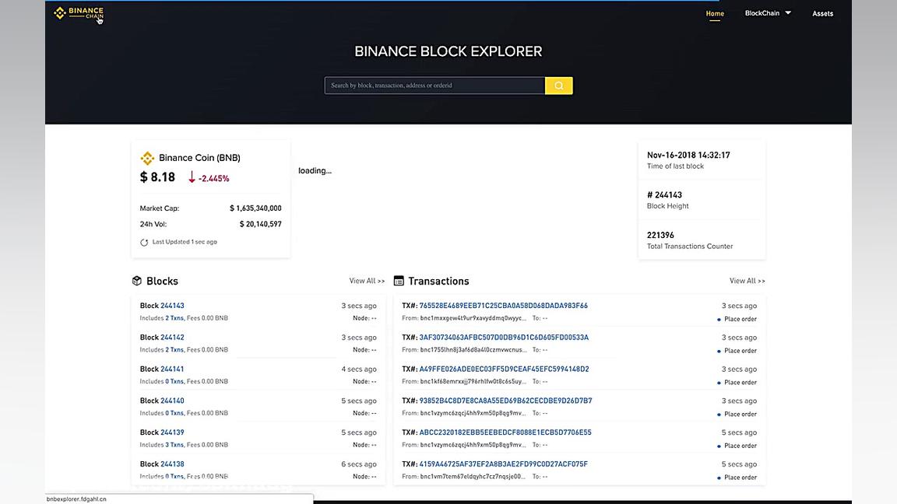Click '6 secs ago' on block 244138 row

point(359,464)
